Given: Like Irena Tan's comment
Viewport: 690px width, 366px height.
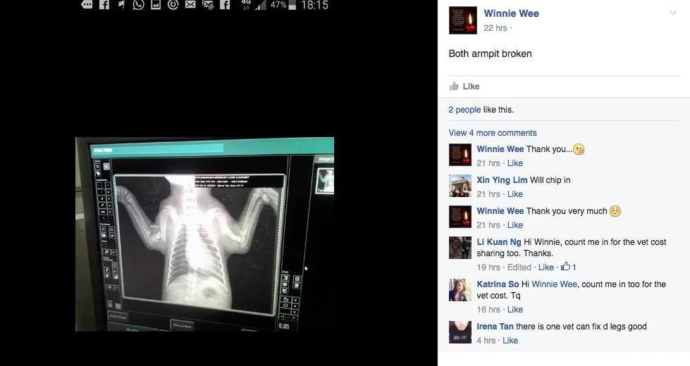Looking at the screenshot, I should 510,341.
